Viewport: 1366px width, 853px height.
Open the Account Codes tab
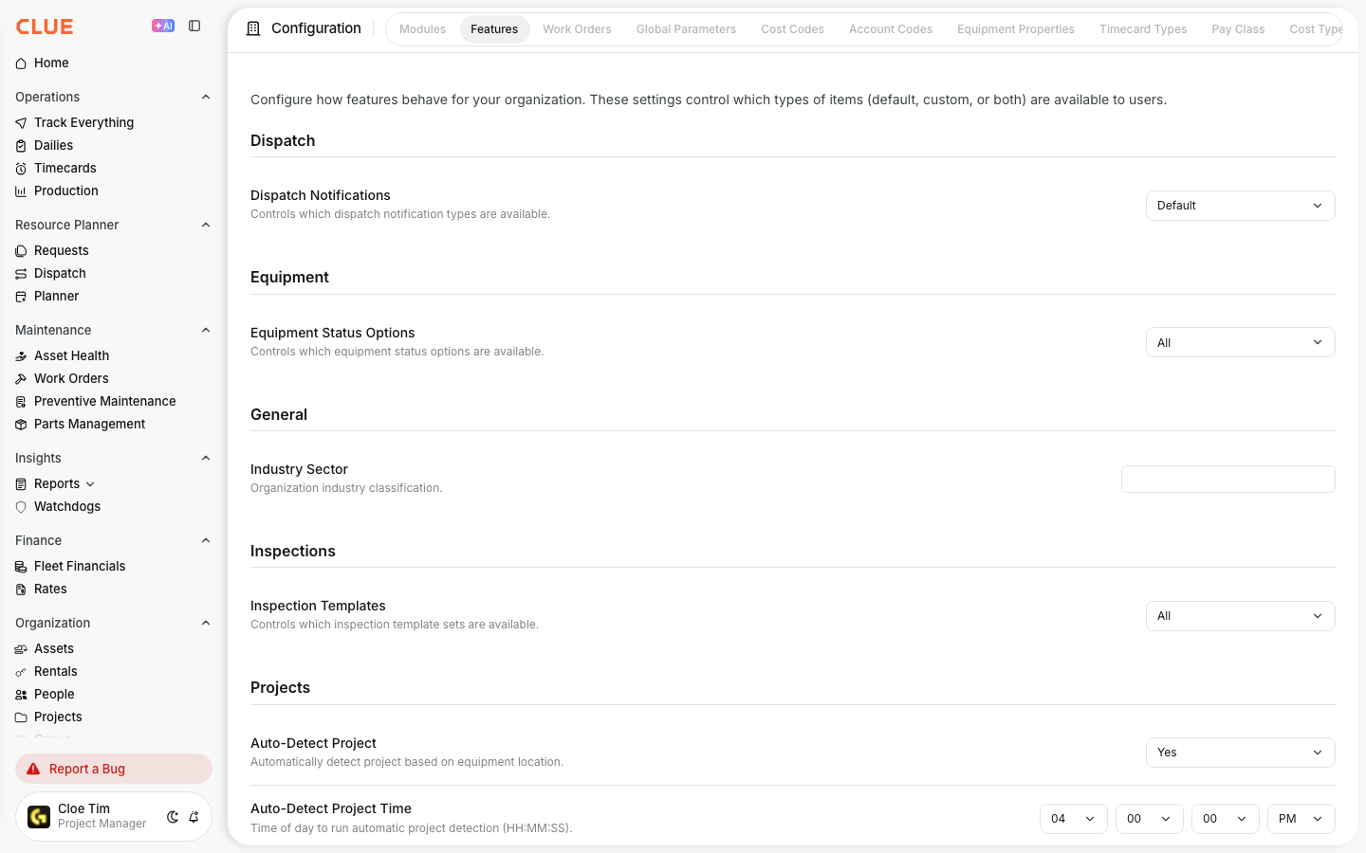890,29
